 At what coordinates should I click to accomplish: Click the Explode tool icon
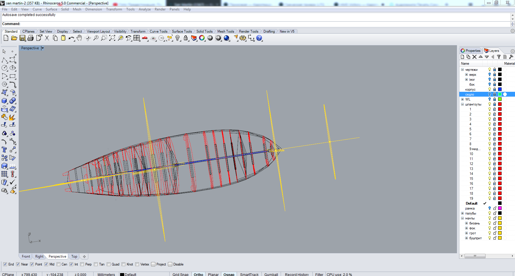tap(12, 117)
